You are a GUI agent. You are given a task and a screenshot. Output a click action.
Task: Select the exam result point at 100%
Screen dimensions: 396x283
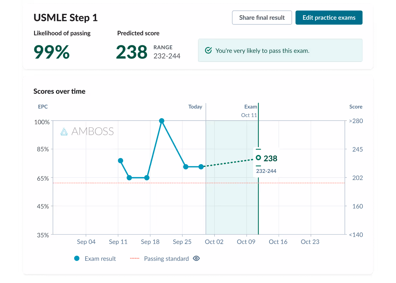pyautogui.click(x=162, y=121)
